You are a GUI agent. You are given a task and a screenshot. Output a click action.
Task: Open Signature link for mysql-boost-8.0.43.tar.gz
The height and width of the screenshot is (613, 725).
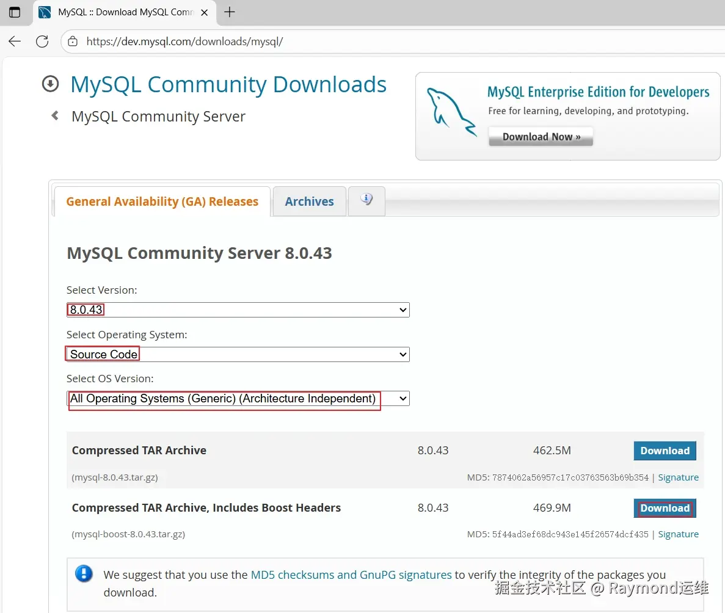tap(679, 534)
